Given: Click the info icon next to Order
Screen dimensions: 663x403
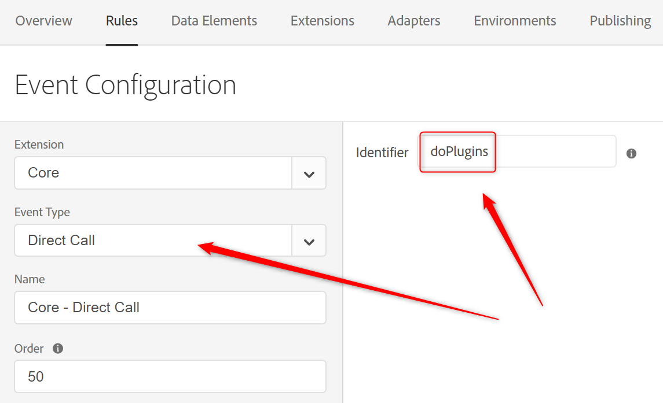Looking at the screenshot, I should coord(58,349).
